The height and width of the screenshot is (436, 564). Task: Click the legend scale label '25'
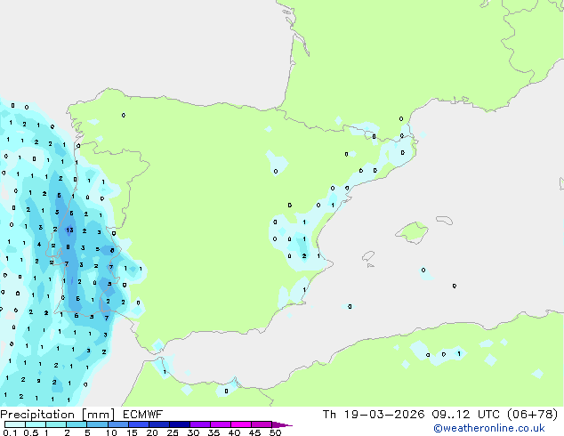tap(173, 432)
